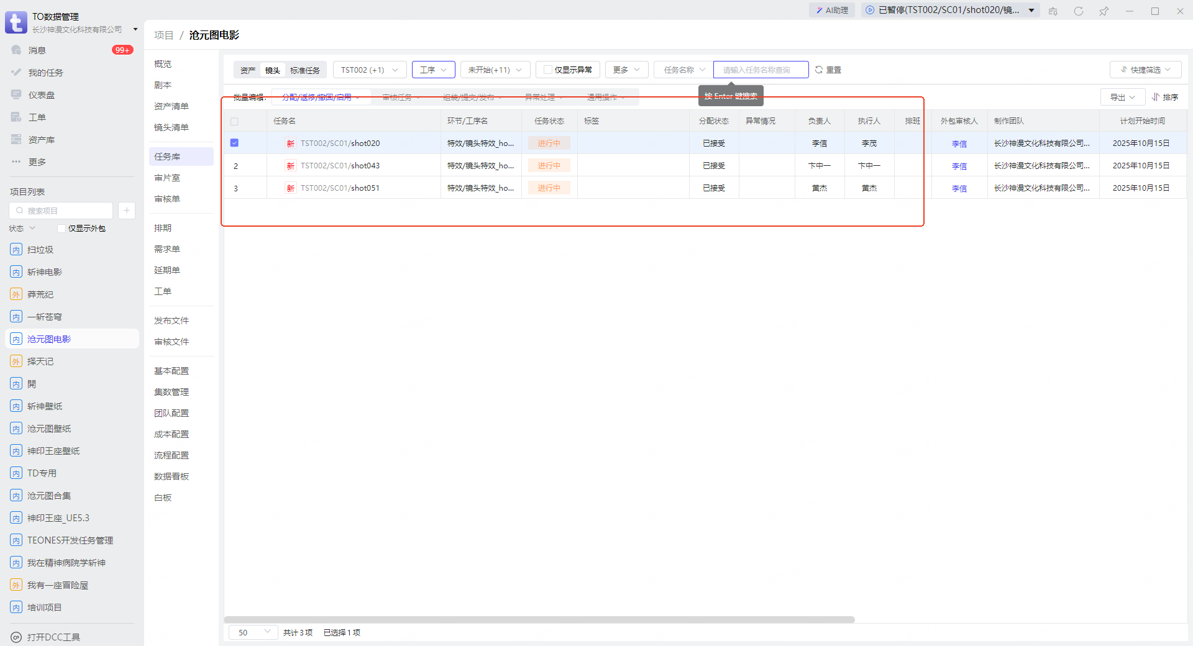
Task: Enable the 仅显示异常 checkbox
Action: coord(547,70)
